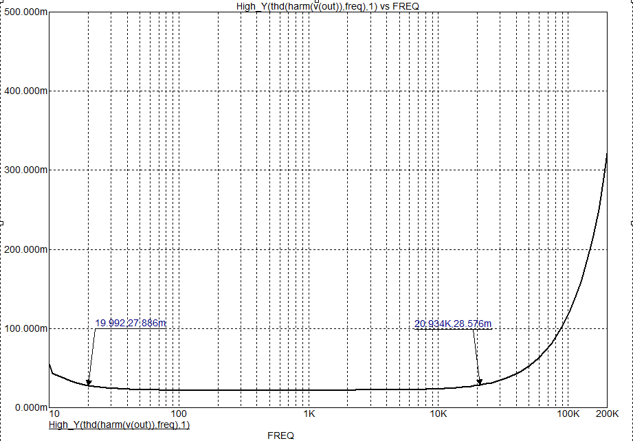This screenshot has width=633, height=441.
Task: Click the top-center plot resize handle
Action: click(x=317, y=1)
